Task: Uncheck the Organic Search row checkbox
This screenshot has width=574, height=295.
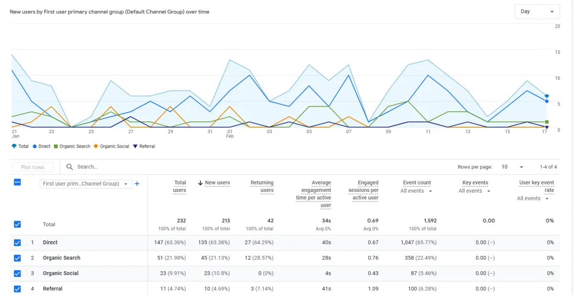Action: [x=17, y=258]
